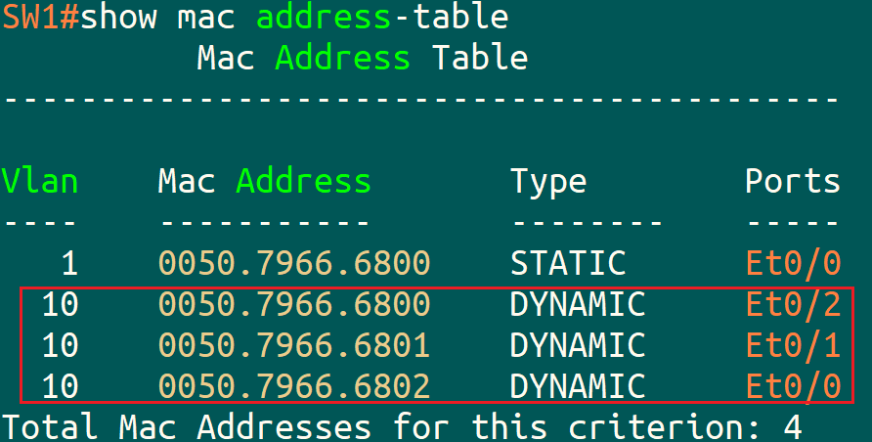Click DYNAMIC type in the Et0/2 row
The height and width of the screenshot is (442, 872).
(577, 304)
